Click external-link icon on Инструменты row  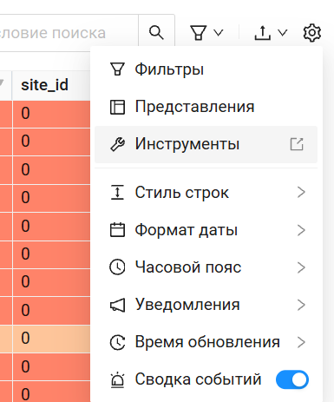(x=297, y=144)
